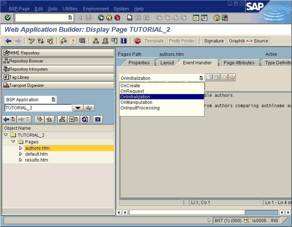This screenshot has height=227, width=292.
Task: Open the Environment menu
Action: (x=96, y=9)
